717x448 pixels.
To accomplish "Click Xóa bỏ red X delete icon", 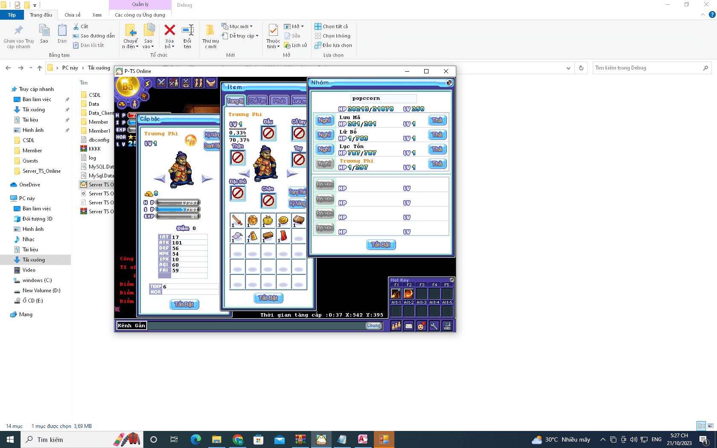I will point(170,37).
